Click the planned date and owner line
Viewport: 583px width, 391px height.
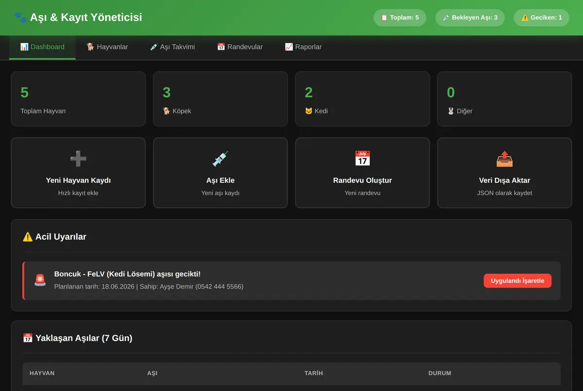pos(149,287)
